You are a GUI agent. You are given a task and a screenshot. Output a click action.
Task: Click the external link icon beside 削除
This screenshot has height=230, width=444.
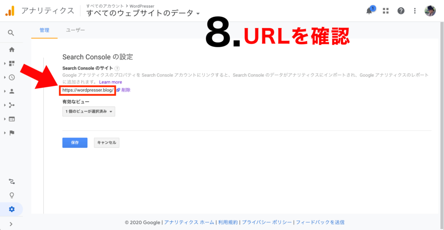pos(118,90)
